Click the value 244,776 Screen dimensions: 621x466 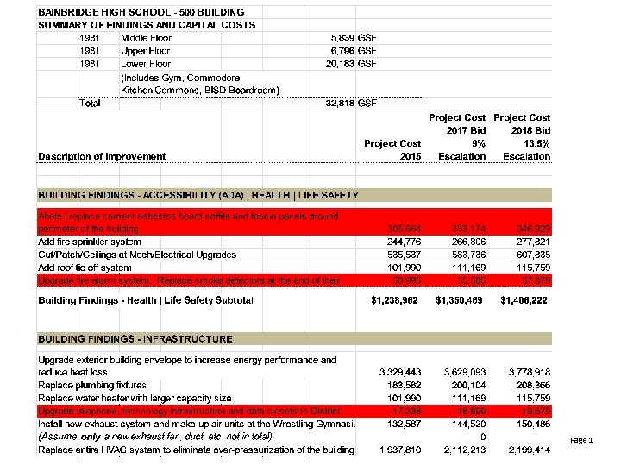[x=404, y=242]
